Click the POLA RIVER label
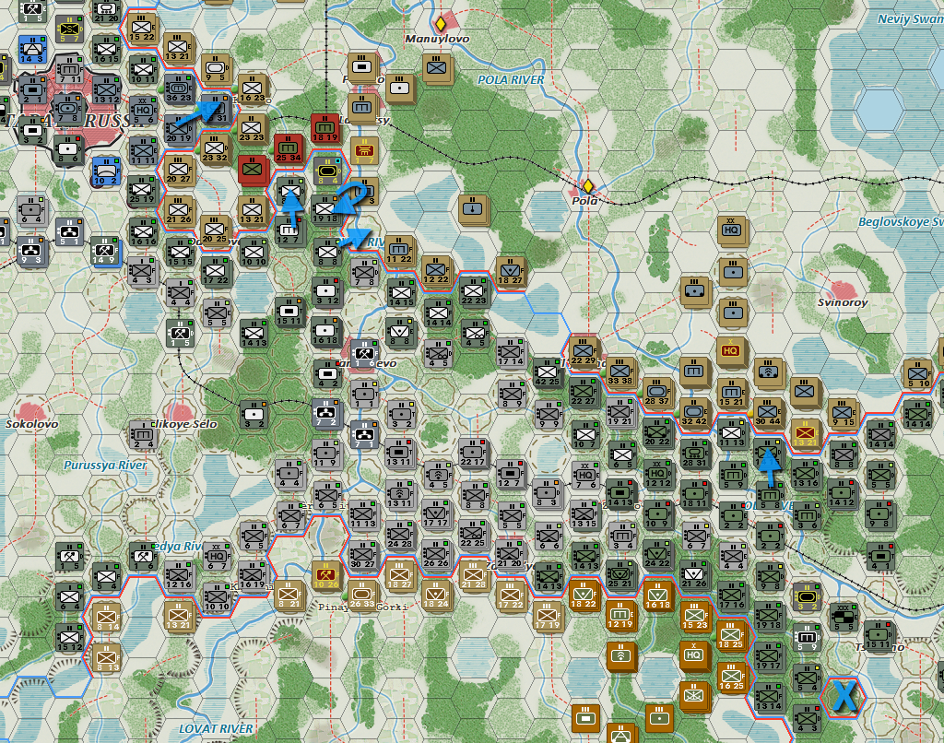 (511, 79)
